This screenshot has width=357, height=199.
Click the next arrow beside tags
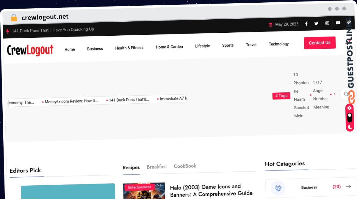click(x=335, y=94)
